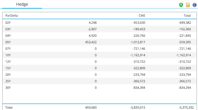Screen dimensions: 198x110
Task: Select the 30Y tenor row
Action: pyautogui.click(x=99, y=88)
